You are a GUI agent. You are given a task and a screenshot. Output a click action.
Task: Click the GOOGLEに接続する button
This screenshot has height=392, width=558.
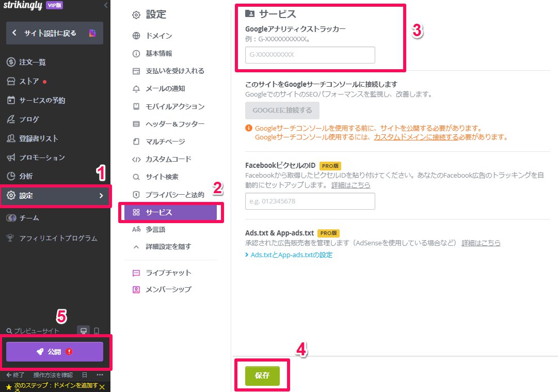[x=282, y=111]
